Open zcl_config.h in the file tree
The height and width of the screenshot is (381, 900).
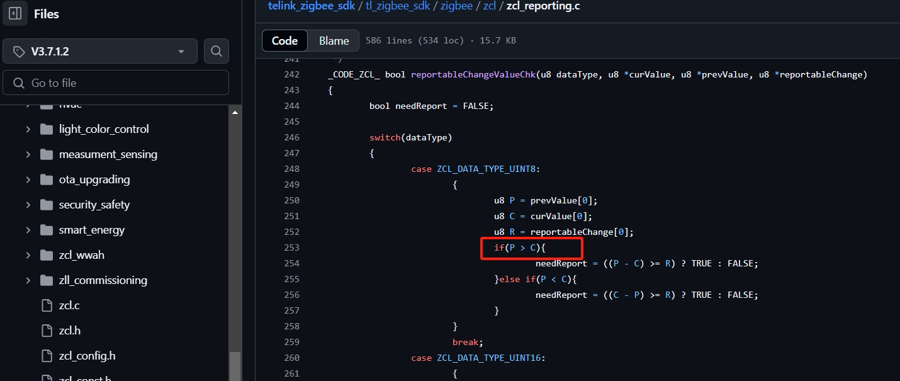coord(87,356)
